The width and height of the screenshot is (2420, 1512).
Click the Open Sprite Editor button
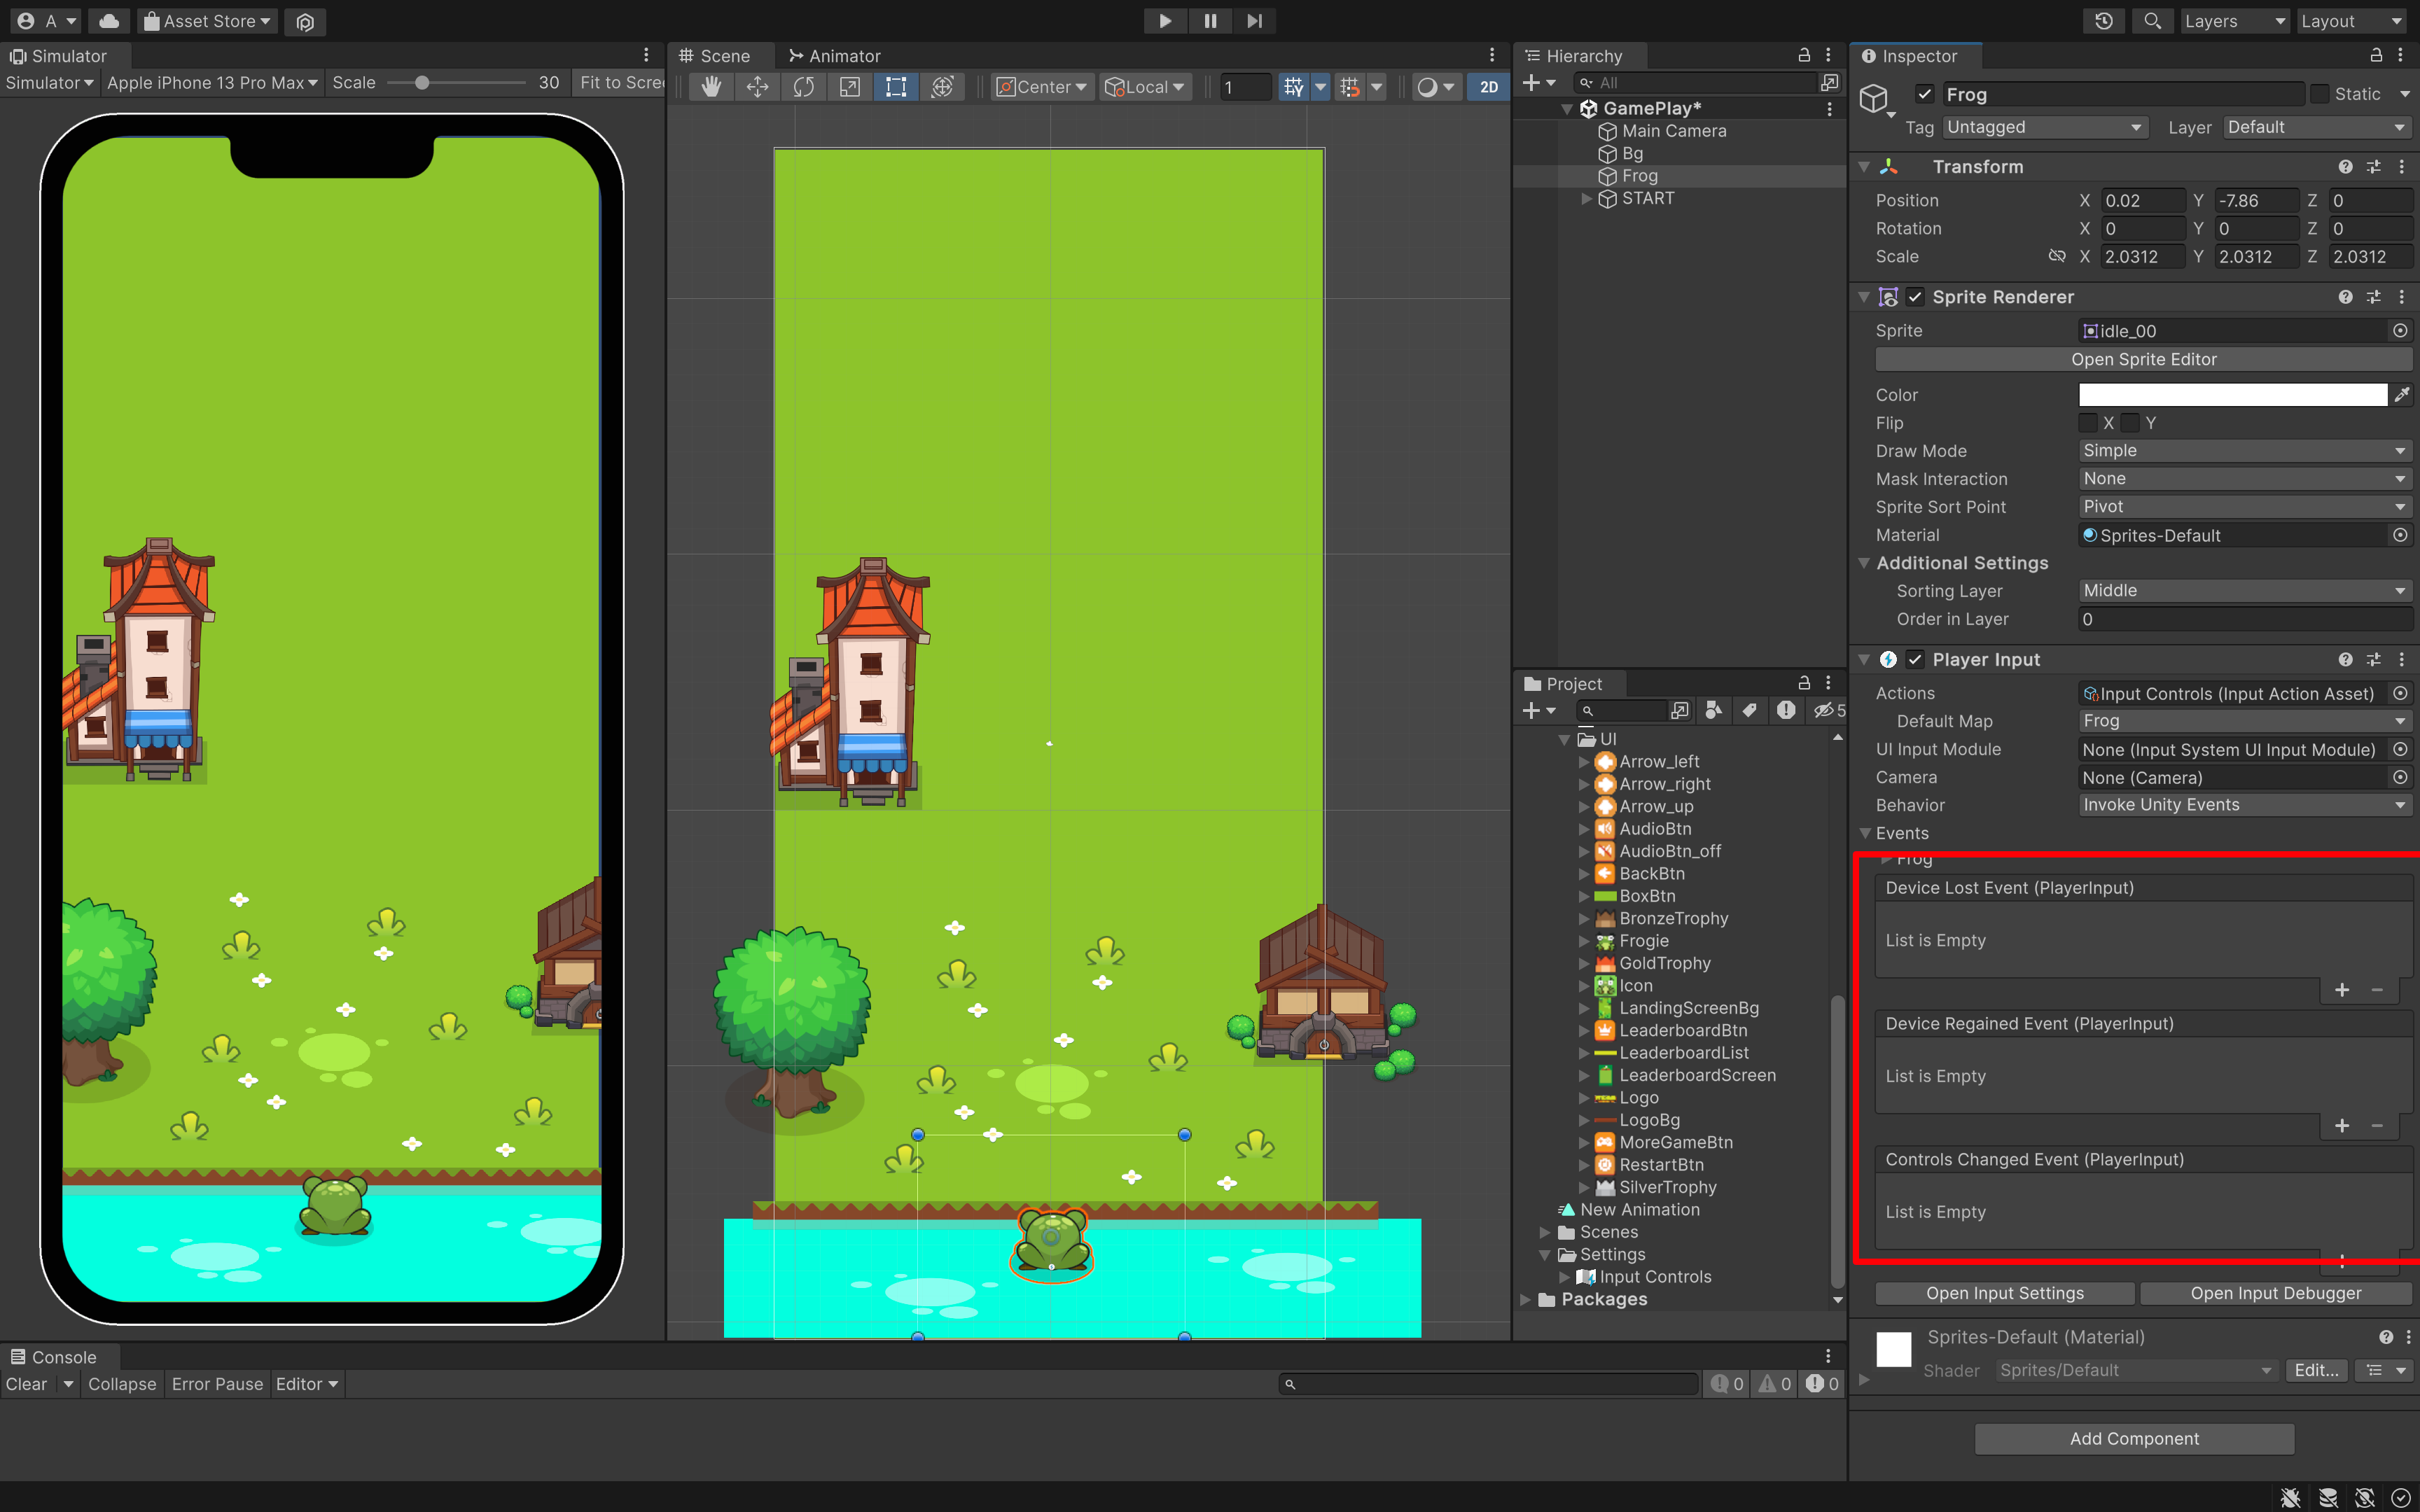click(x=2143, y=359)
